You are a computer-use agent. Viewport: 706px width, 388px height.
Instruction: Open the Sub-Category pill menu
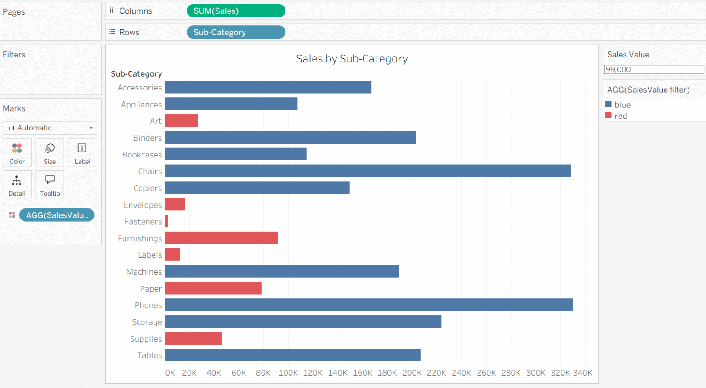click(235, 32)
